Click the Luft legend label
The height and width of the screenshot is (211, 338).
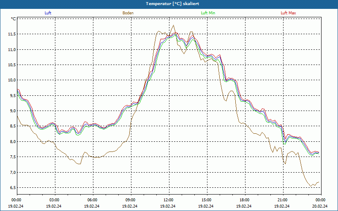48,13
